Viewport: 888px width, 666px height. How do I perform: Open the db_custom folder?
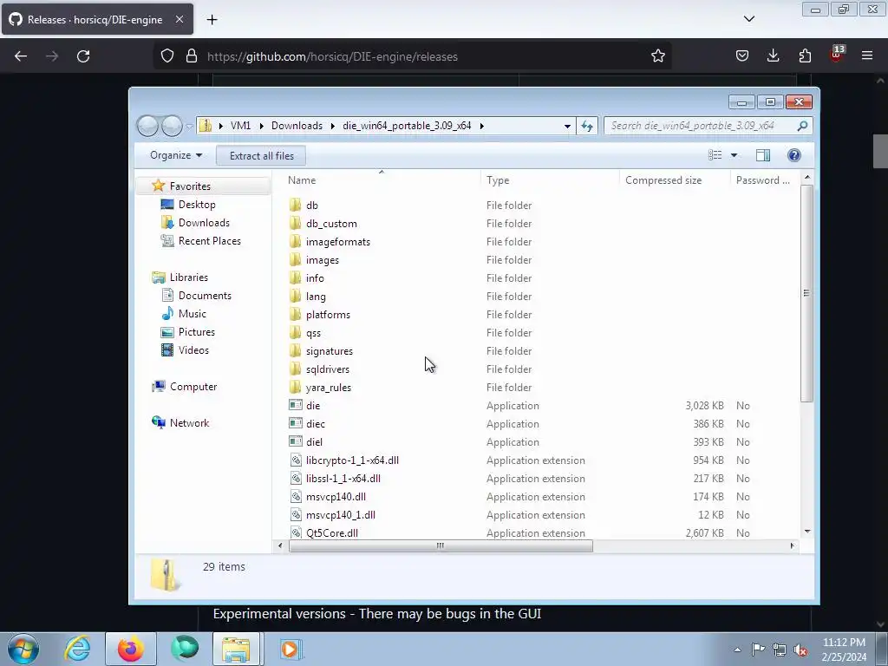click(x=331, y=224)
